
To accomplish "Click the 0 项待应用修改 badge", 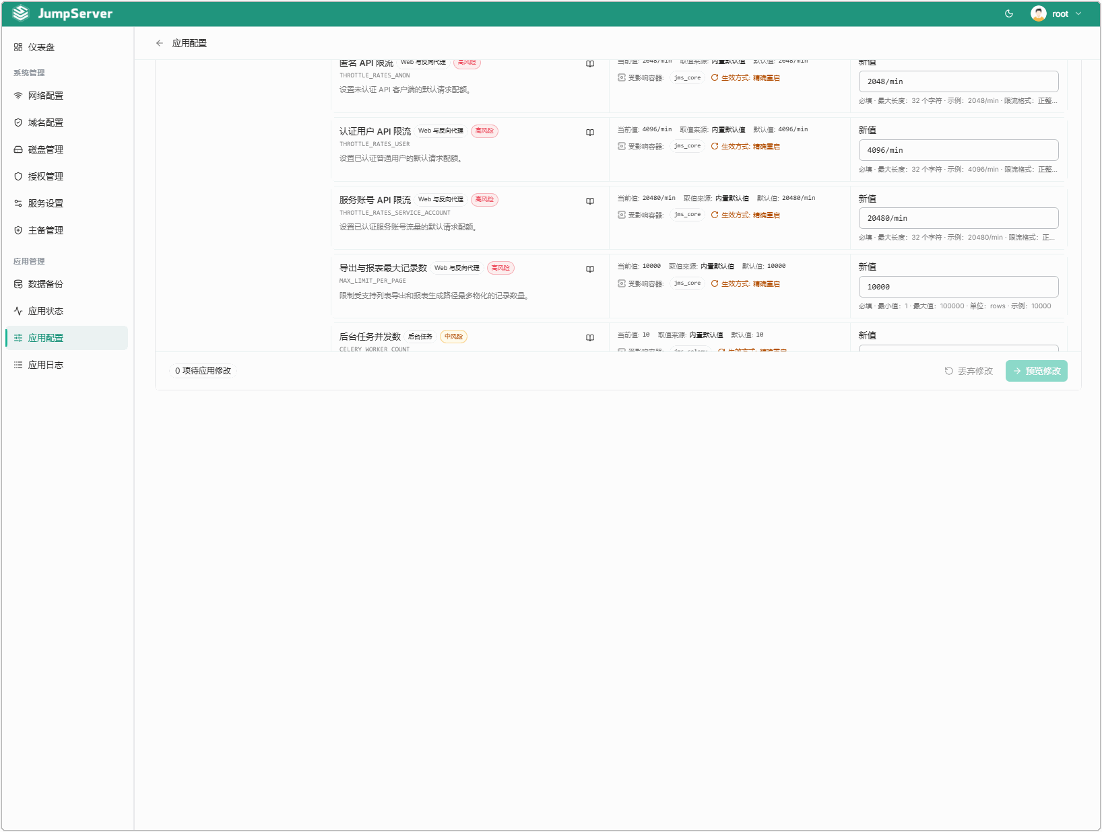I will click(x=203, y=371).
